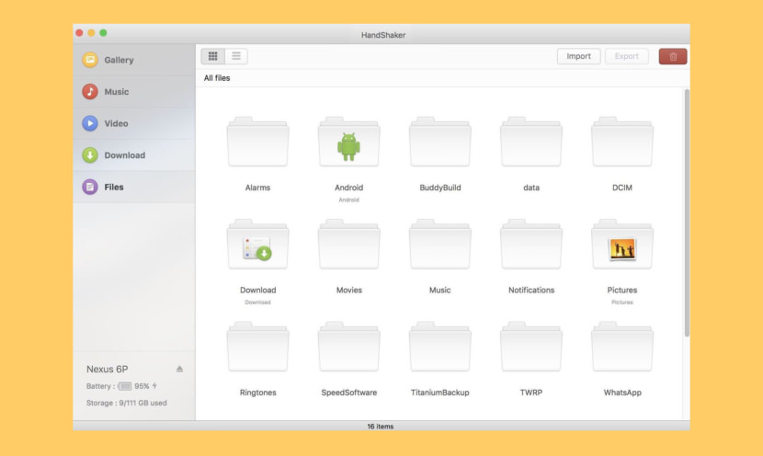Click the Import button
The image size is (763, 456).
click(578, 56)
